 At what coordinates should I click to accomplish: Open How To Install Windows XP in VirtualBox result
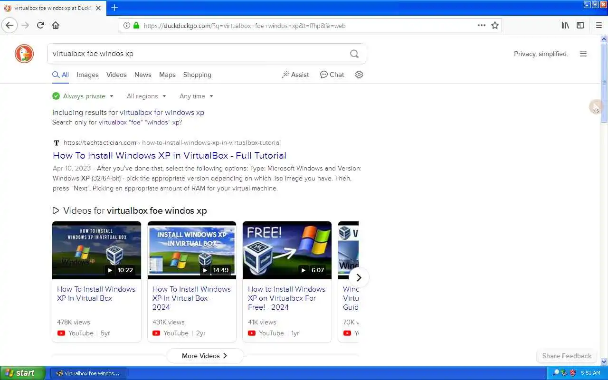pyautogui.click(x=170, y=155)
